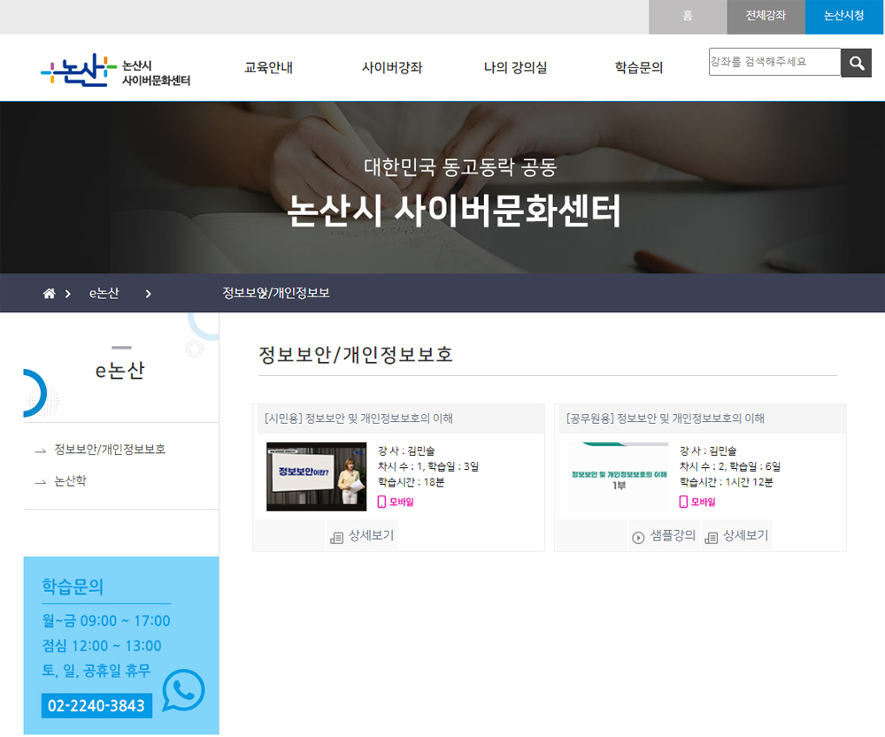Image resolution: width=885 pixels, height=737 pixels.
Task: Click phone number 02-2240-3843
Action: tap(96, 706)
